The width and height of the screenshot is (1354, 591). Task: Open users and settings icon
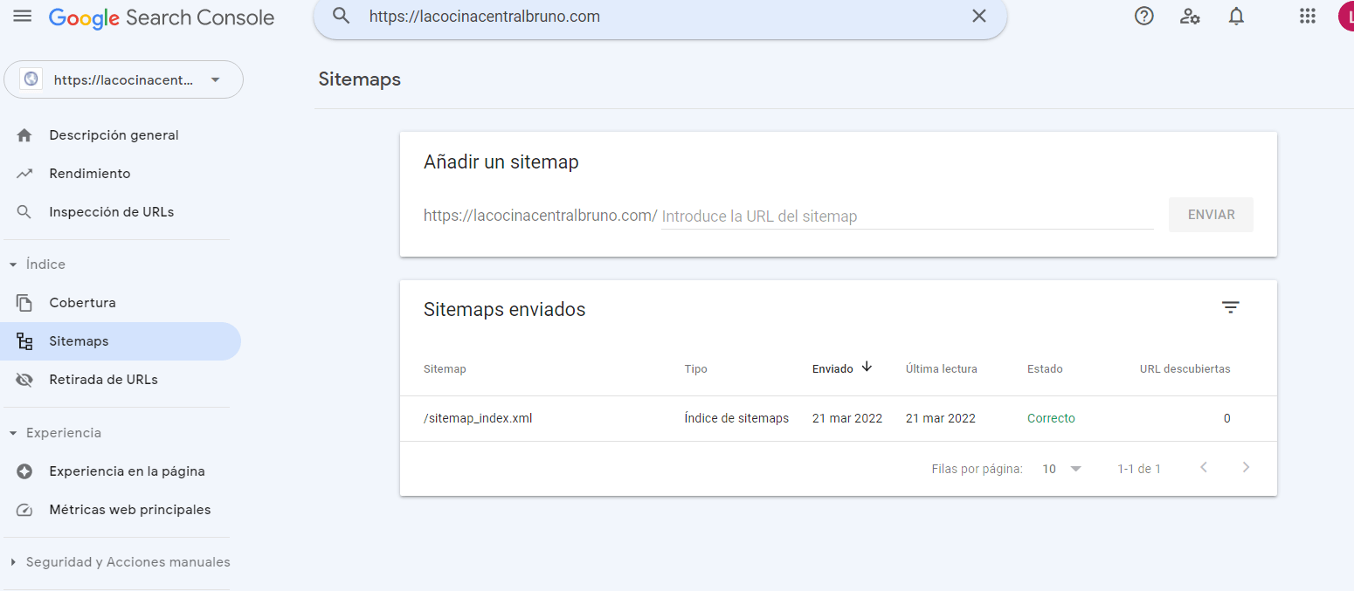(x=1190, y=16)
